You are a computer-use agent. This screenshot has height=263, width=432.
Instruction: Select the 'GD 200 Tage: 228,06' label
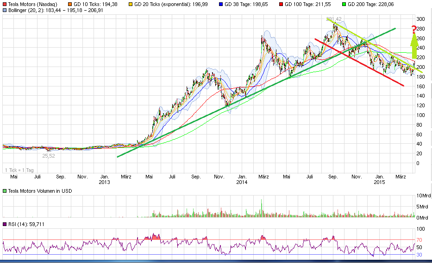[x=371, y=5]
